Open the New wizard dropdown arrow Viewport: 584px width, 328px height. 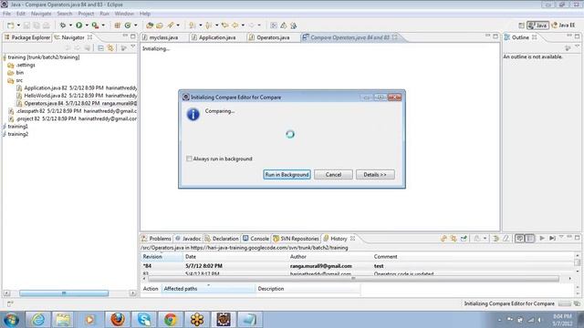[x=18, y=26]
